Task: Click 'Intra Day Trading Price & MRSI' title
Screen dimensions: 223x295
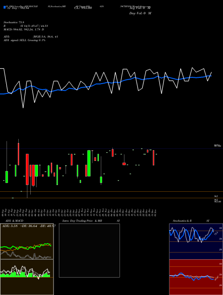Action: coord(91,221)
